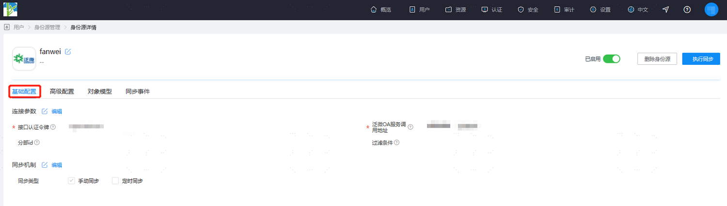Click the info icon next to 过滤条件

pyautogui.click(x=397, y=143)
